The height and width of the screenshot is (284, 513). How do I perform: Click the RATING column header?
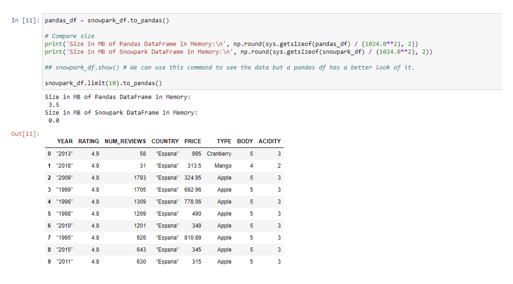pos(89,141)
